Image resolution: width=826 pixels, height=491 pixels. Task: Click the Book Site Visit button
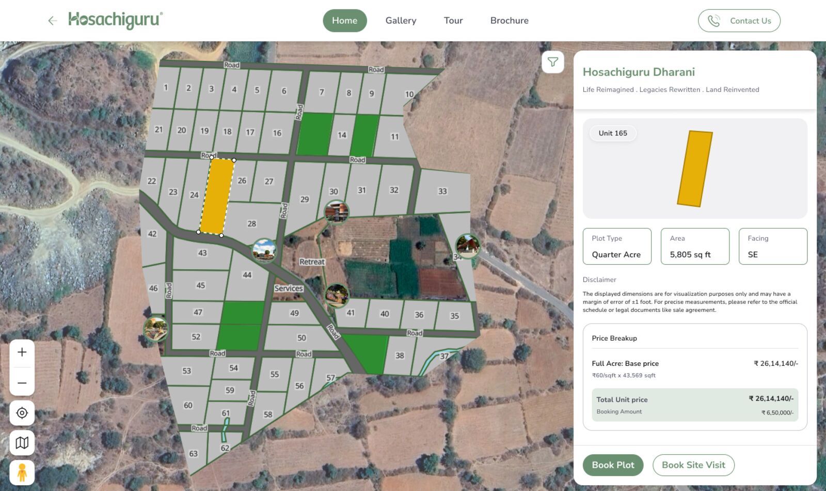tap(694, 465)
